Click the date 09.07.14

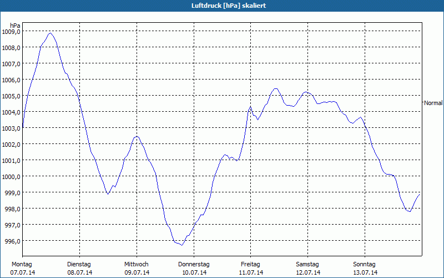(137, 273)
